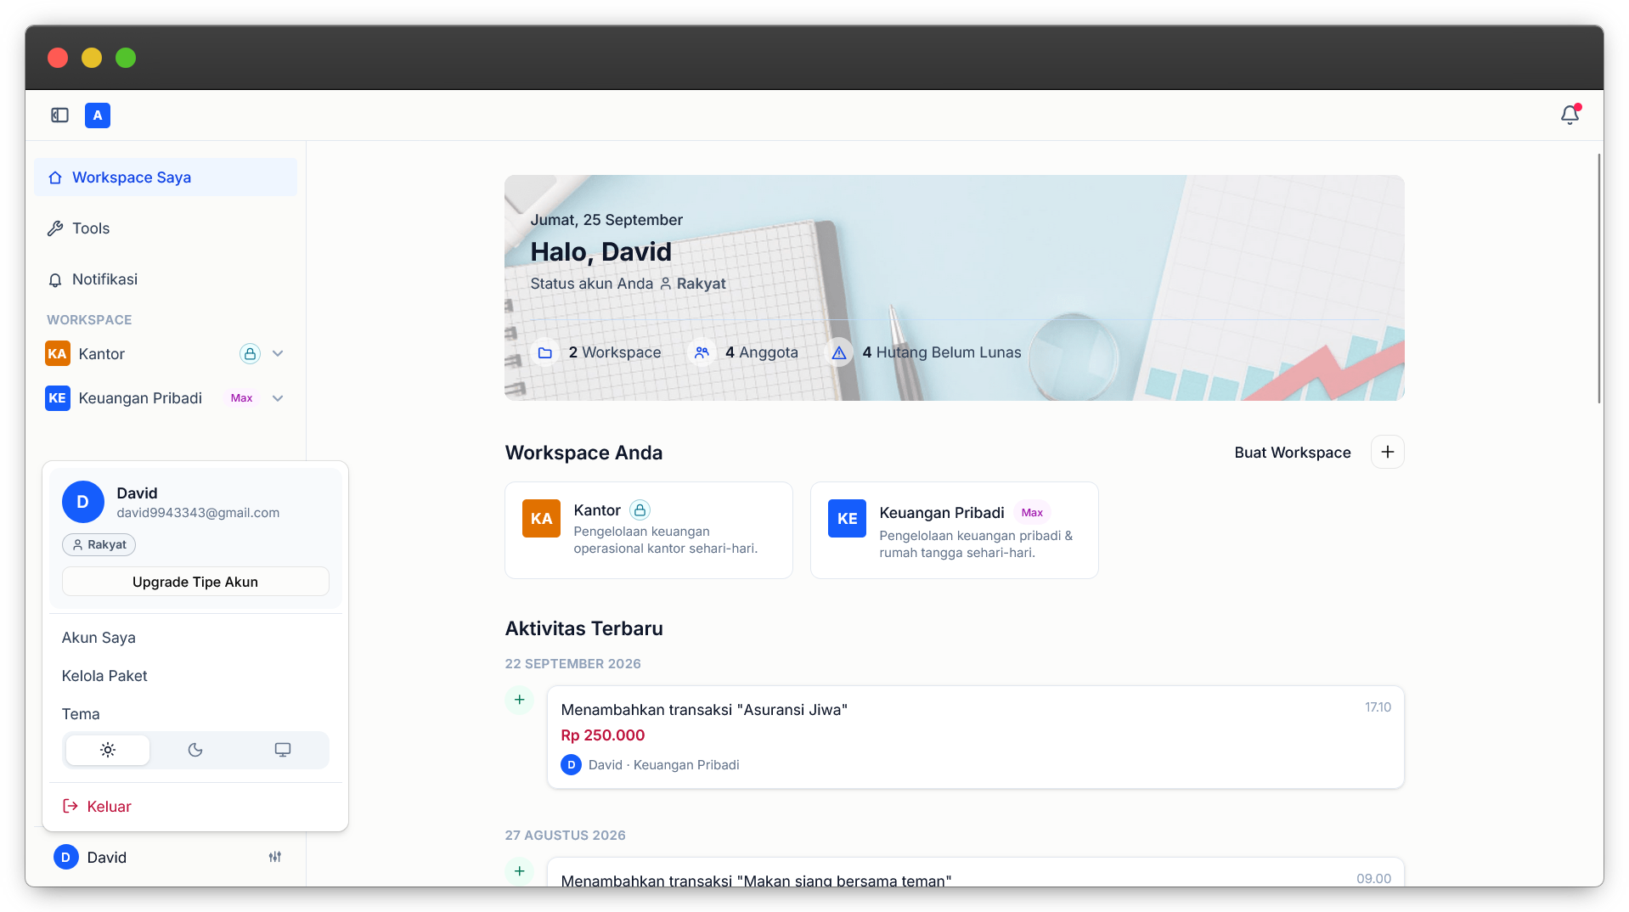Choose Kelola Paket from profile menu
This screenshot has height=912, width=1629.
(195, 676)
